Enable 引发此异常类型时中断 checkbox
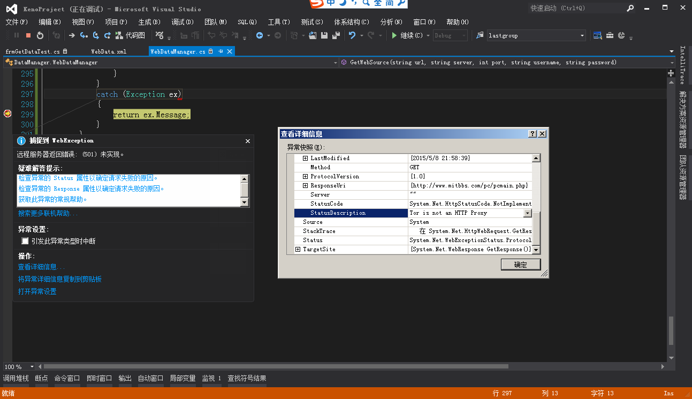 point(25,241)
